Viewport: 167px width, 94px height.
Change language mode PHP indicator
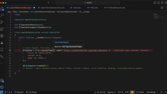click(x=127, y=92)
